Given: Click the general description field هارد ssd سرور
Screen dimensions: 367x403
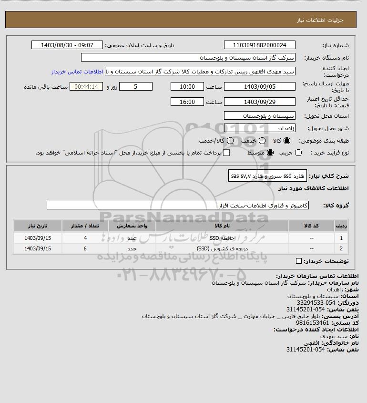Looking at the screenshot, I should coord(267,176).
